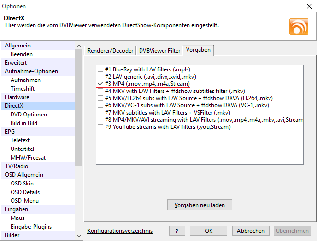The width and height of the screenshot is (317, 241).
Task: Click the question mark help button
Action: click(177, 230)
